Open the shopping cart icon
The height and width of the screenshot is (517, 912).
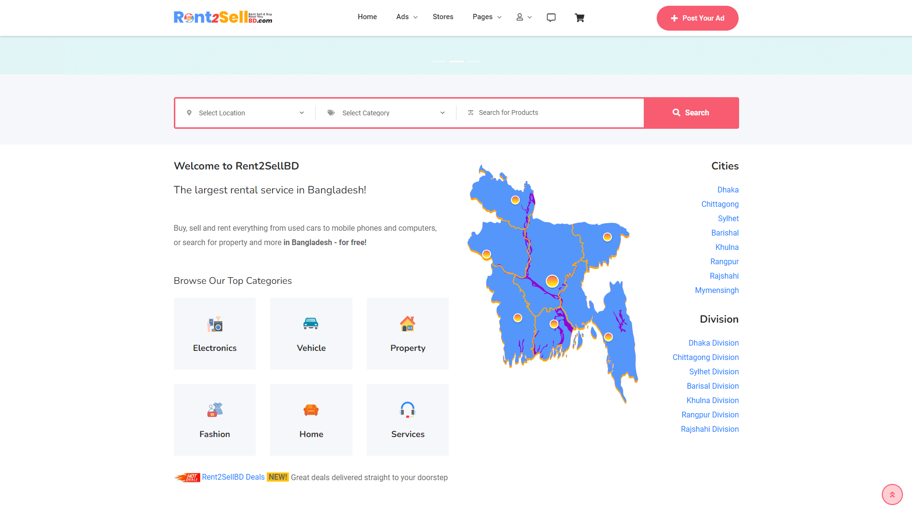[x=580, y=18]
